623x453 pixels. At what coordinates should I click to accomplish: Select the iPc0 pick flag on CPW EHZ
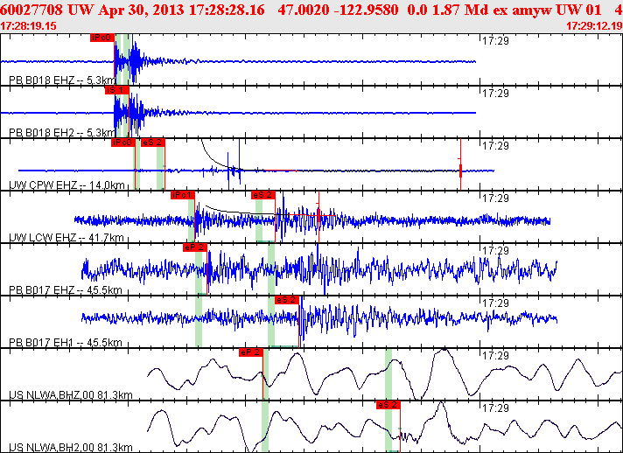123,143
